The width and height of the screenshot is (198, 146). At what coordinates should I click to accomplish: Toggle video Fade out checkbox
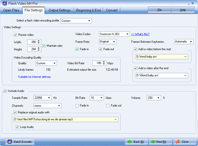(x=101, y=49)
